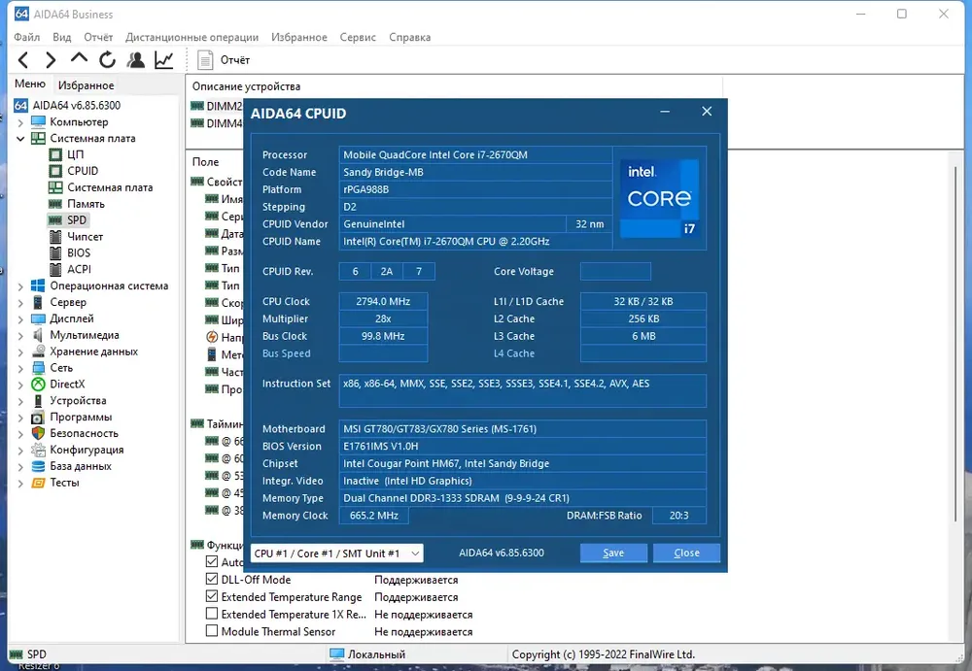Click the Forward navigation arrow

[x=51, y=60]
